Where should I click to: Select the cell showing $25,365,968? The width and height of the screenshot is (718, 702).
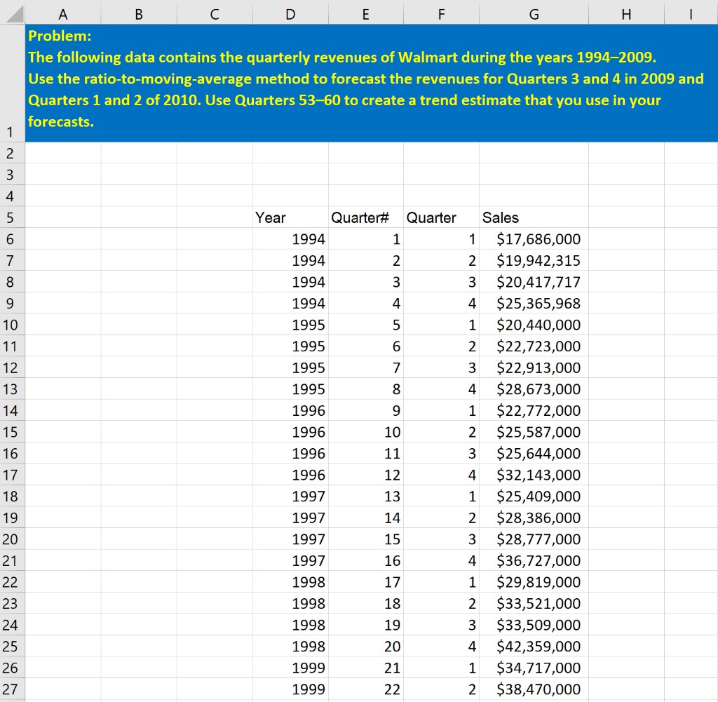click(534, 303)
